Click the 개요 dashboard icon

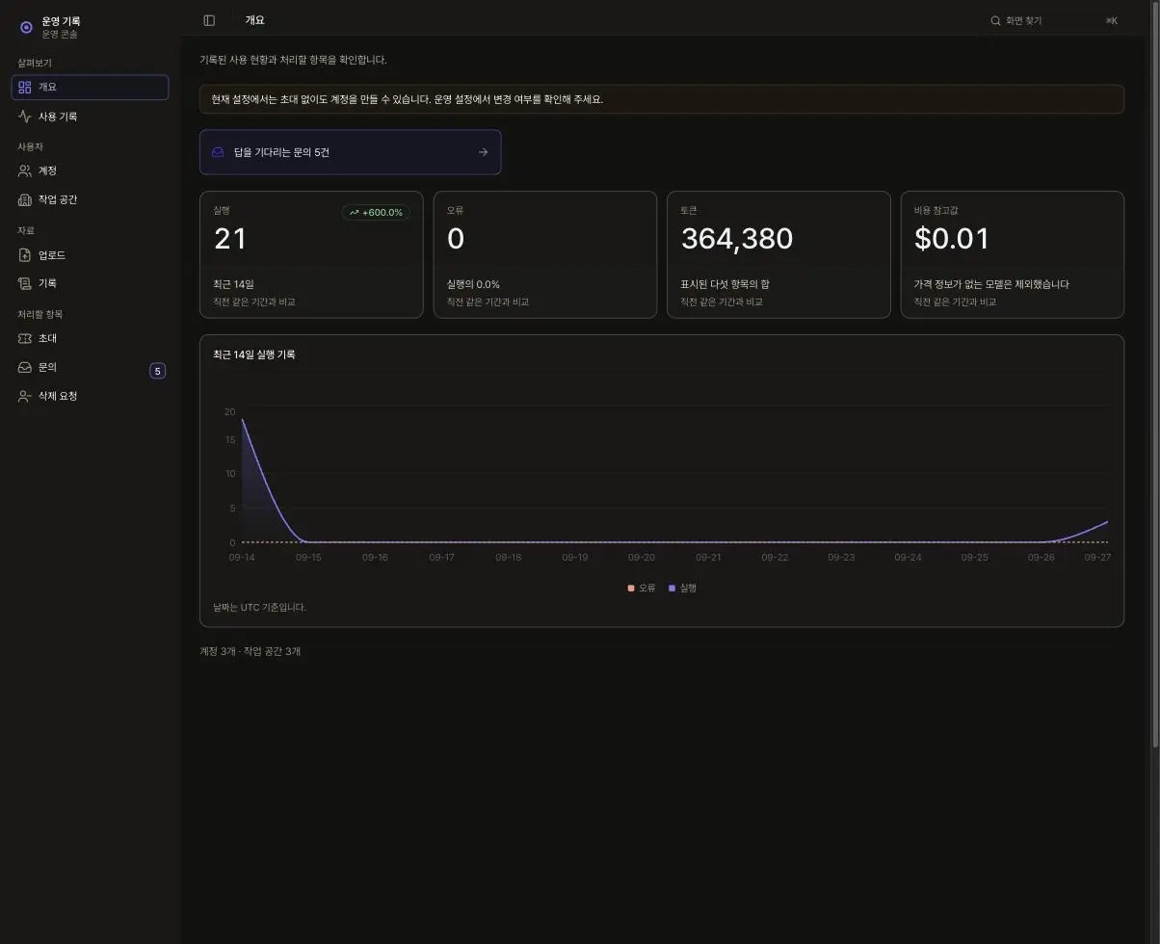pyautogui.click(x=25, y=87)
